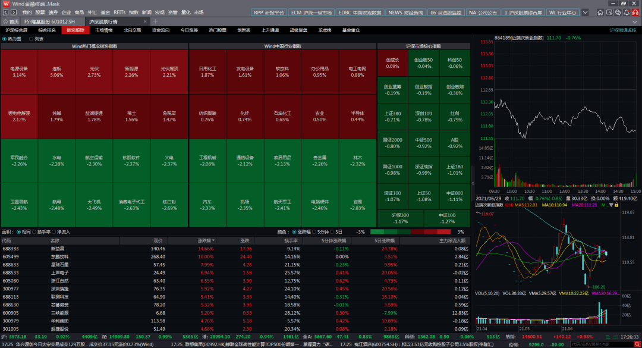This screenshot has width=642, height=348.
Task: Close the 沪深股票行情 tab
Action: click(x=145, y=21)
